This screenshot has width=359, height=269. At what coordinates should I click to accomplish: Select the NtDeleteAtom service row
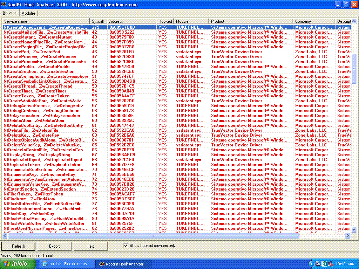(x=177, y=120)
